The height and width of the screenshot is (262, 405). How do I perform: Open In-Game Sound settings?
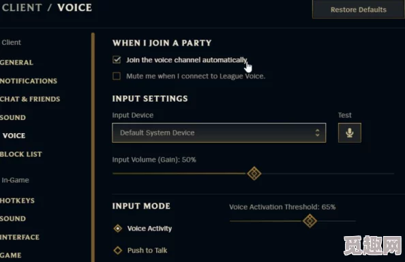13,218
